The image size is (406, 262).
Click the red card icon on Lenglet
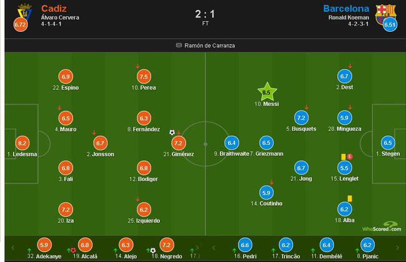click(350, 157)
